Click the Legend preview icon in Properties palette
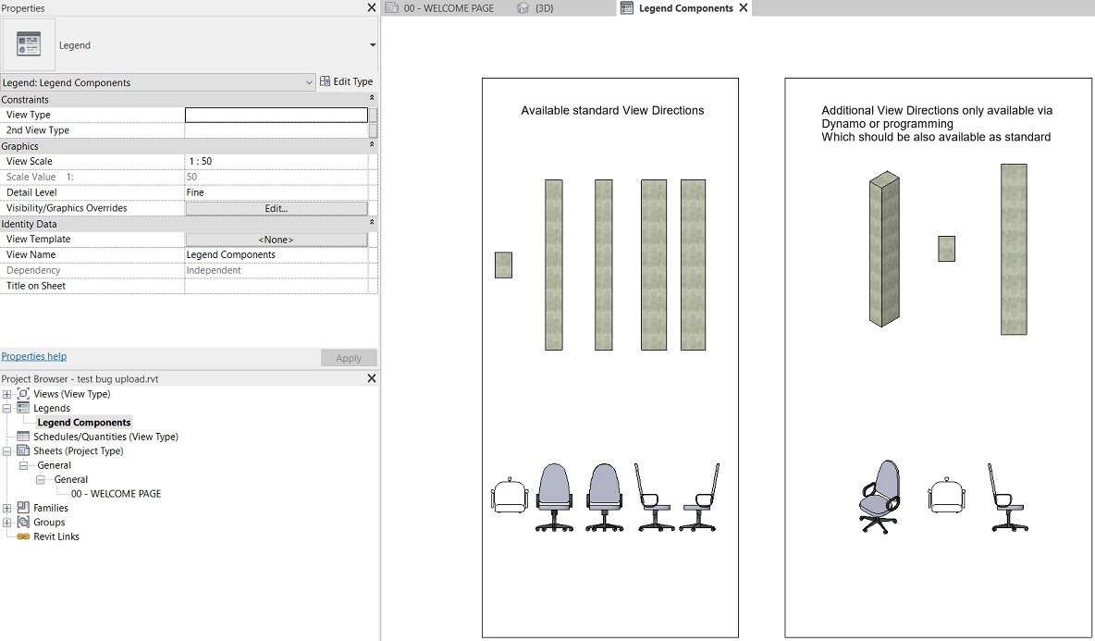 click(28, 43)
